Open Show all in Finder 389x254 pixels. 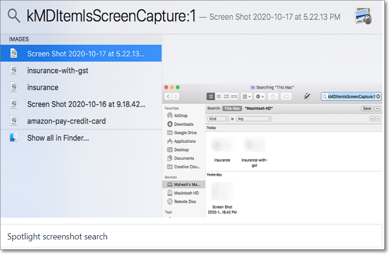click(58, 138)
